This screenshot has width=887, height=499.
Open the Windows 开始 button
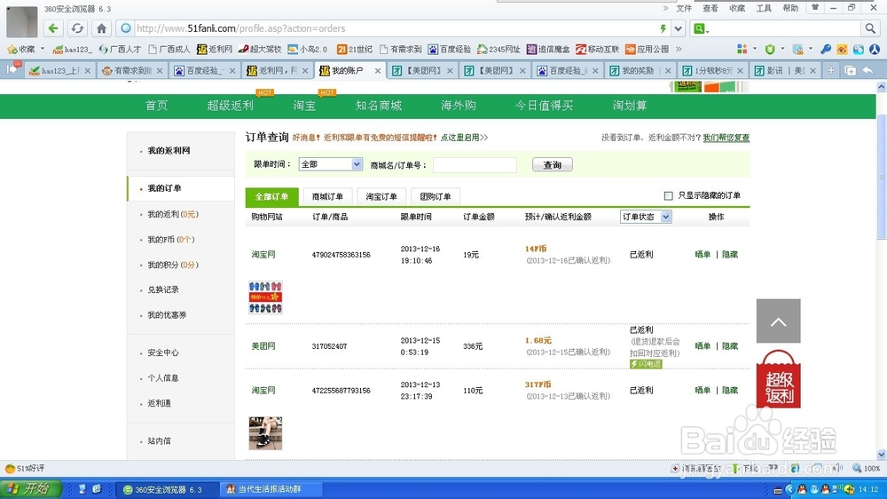(x=30, y=489)
